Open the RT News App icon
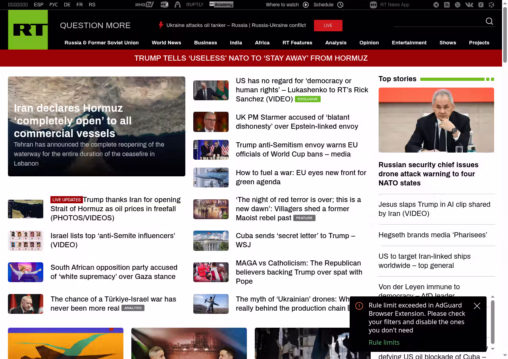This screenshot has width=508, height=359. pos(373,5)
